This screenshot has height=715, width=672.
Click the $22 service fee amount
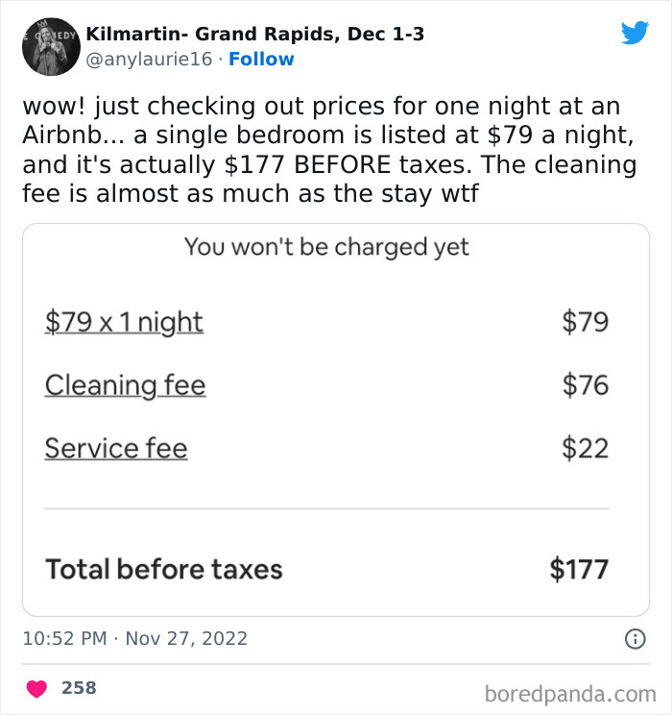586,448
